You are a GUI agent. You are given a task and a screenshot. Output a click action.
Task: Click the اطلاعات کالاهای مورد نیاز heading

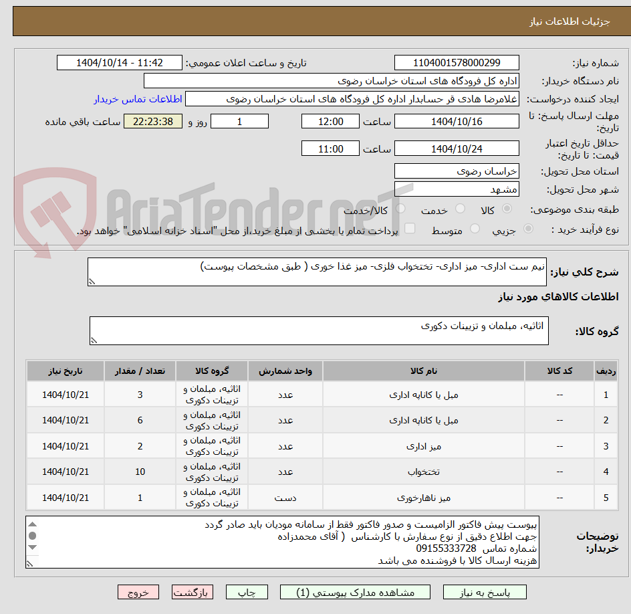[559, 297]
